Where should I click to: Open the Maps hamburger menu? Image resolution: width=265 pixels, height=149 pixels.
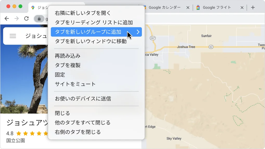[x=13, y=36]
